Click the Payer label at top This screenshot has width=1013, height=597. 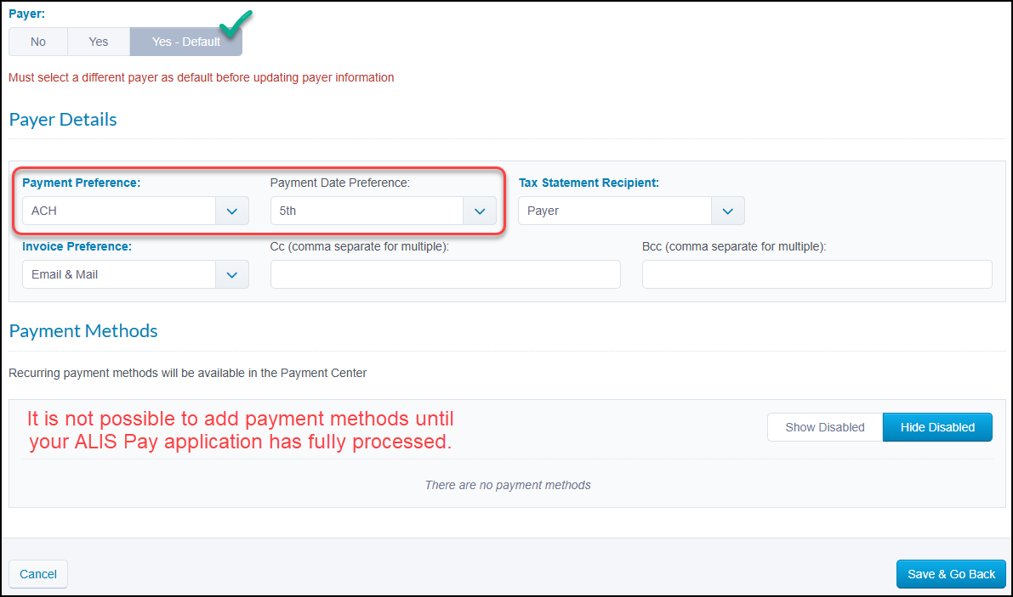point(26,14)
